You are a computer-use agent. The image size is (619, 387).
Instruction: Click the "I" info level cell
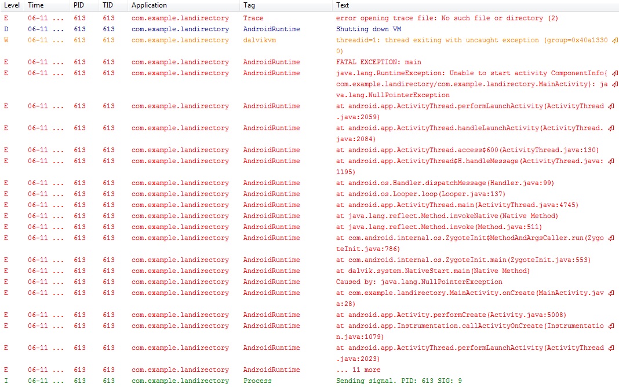(6, 381)
